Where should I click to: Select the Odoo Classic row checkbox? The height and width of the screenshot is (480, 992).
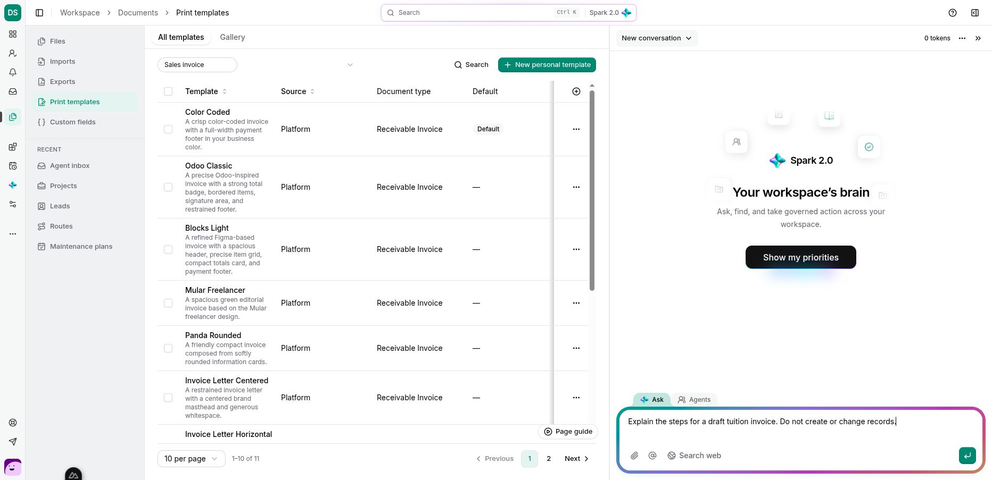tap(168, 187)
